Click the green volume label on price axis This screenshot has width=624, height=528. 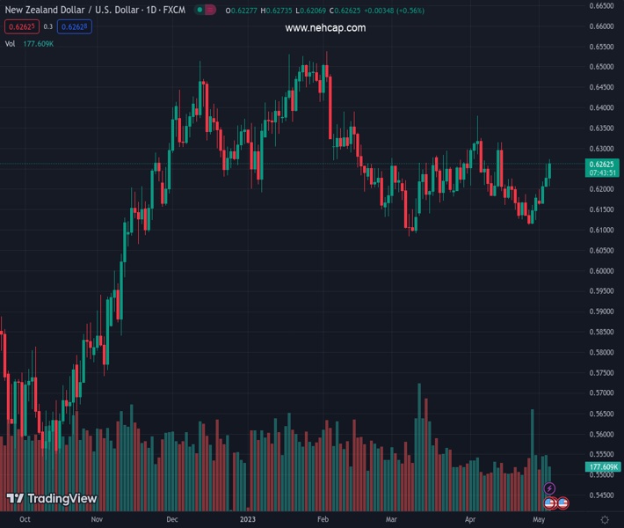tap(603, 466)
